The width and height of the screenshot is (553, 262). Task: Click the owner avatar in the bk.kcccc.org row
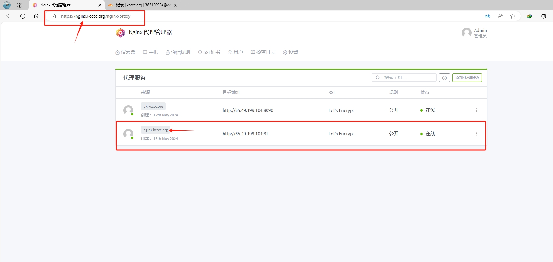point(128,110)
